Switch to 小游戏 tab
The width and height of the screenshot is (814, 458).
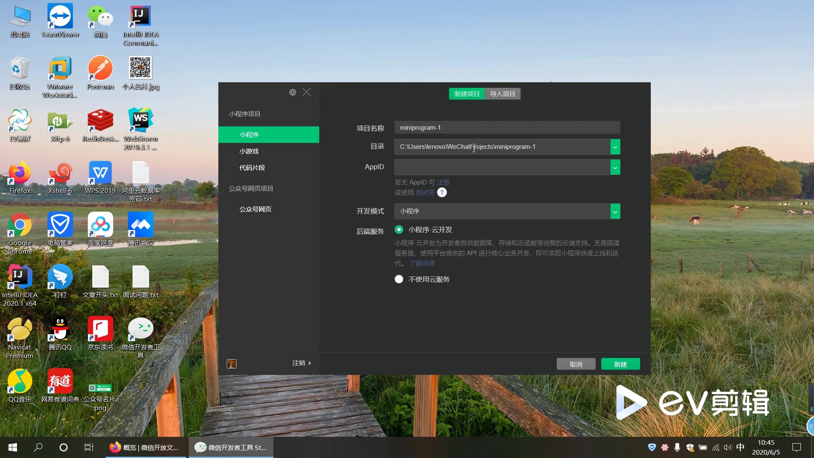pyautogui.click(x=249, y=151)
